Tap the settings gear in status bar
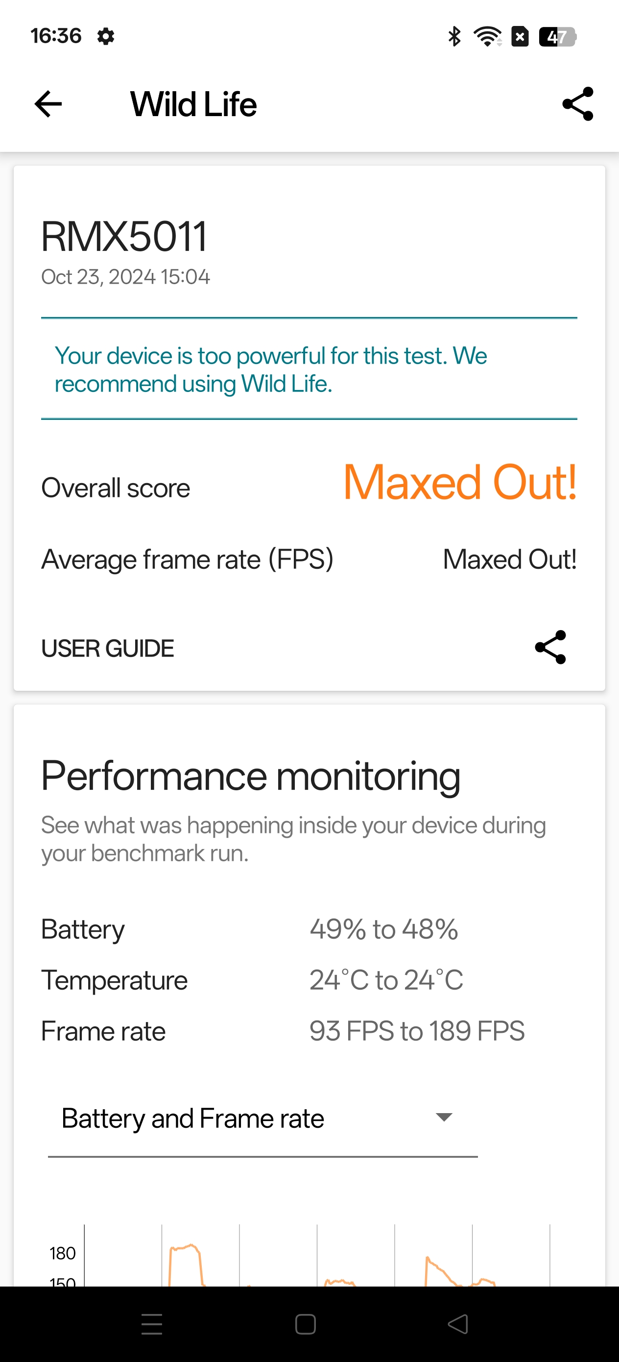619x1362 pixels. (106, 36)
